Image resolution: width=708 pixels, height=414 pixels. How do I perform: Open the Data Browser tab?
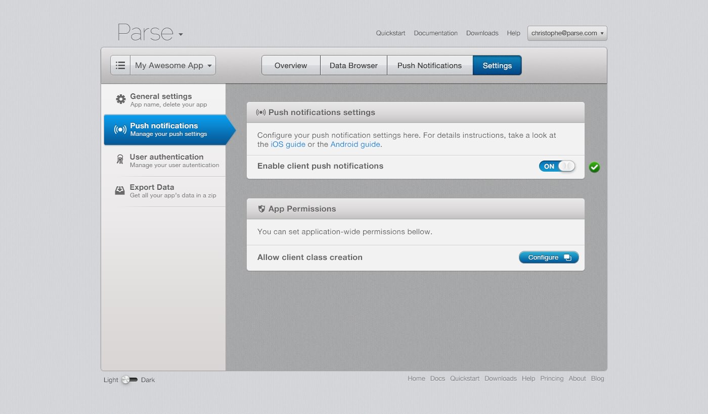[353, 65]
